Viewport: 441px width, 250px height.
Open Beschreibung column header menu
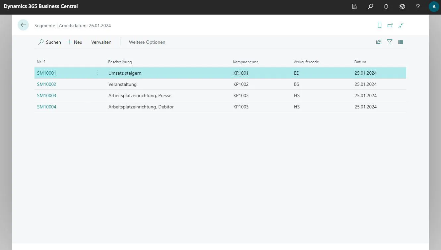(120, 62)
